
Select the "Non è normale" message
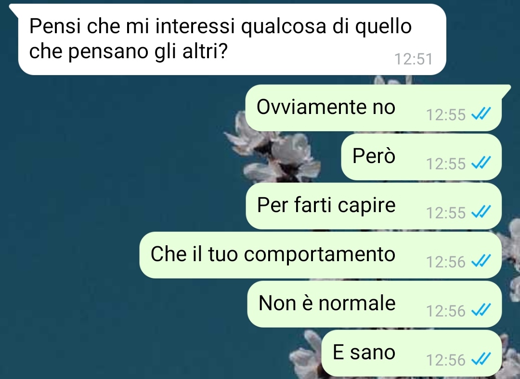tap(375, 304)
